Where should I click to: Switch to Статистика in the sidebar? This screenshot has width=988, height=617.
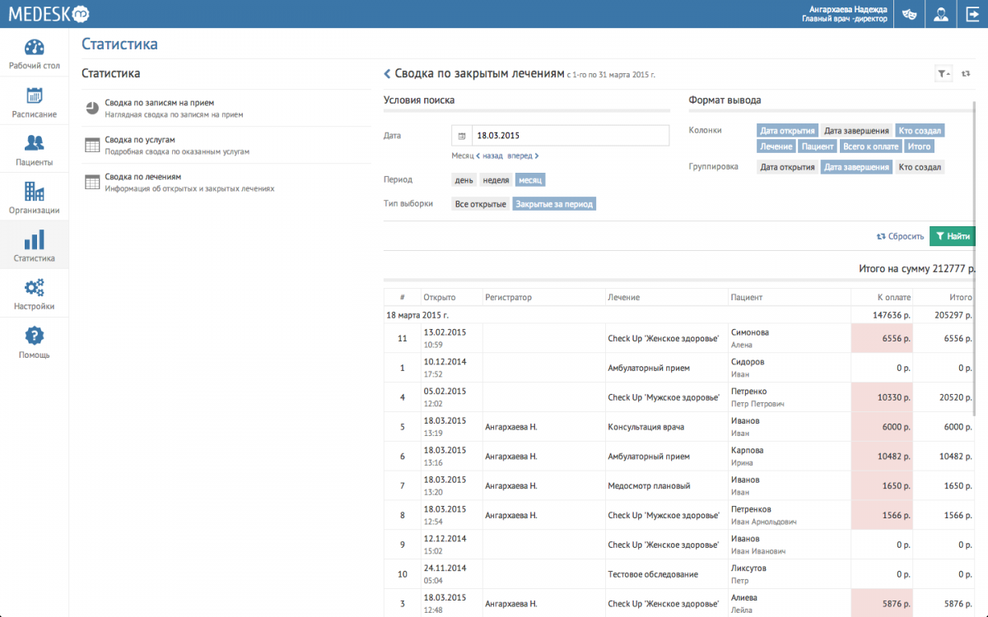[34, 240]
